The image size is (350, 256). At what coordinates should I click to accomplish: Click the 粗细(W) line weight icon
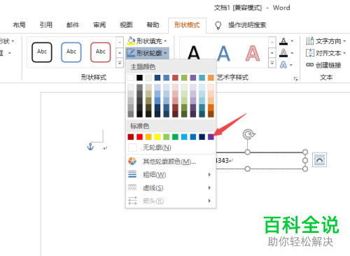[132, 174]
